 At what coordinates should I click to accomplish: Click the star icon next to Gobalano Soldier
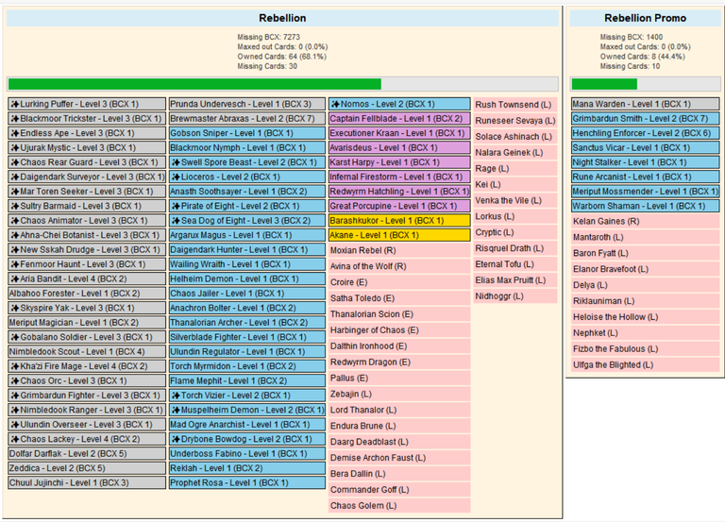(15, 337)
